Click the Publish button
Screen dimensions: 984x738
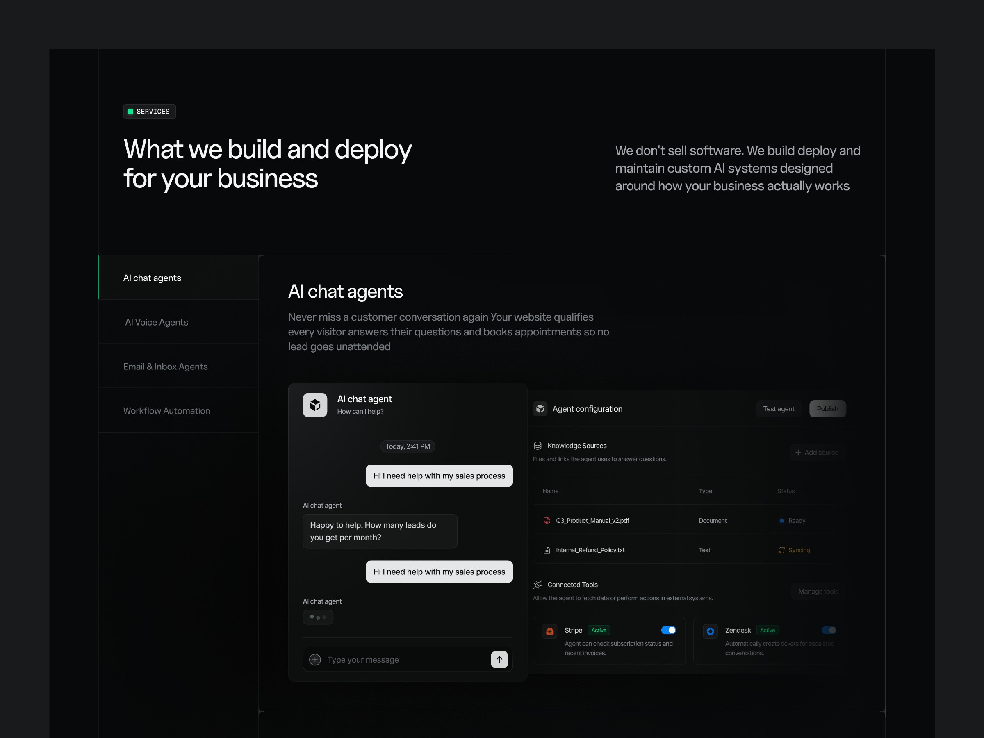(x=827, y=409)
